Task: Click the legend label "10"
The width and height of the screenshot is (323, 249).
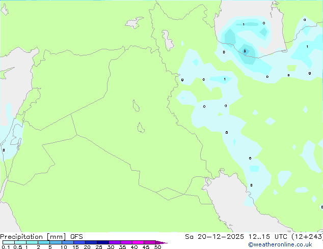Action: coord(64,247)
